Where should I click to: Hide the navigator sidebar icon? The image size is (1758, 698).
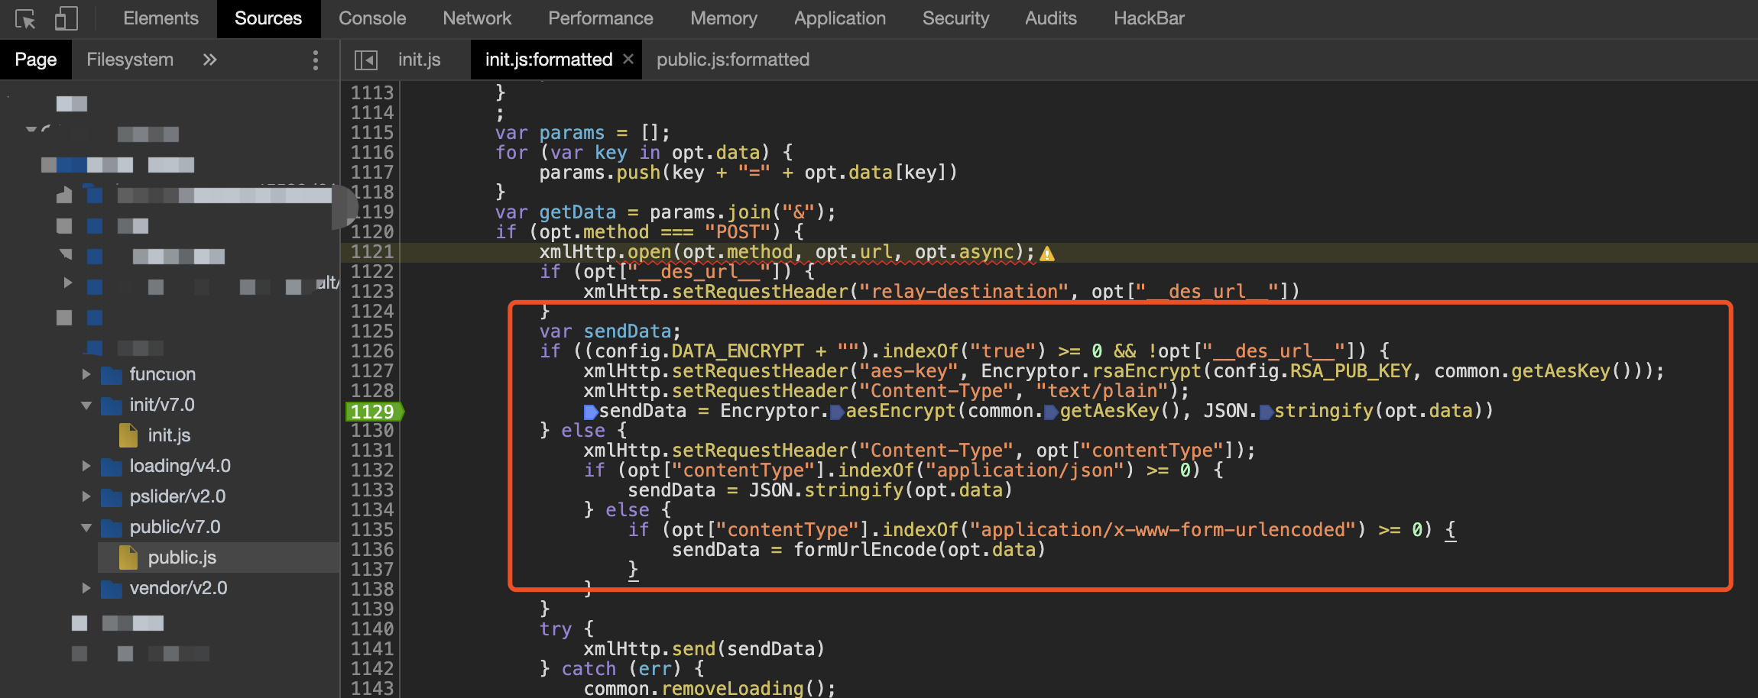(x=366, y=60)
